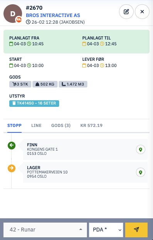This screenshot has height=240, width=153.
Task: Open the 42 - Runar driver dropdown
Action: (x=45, y=230)
